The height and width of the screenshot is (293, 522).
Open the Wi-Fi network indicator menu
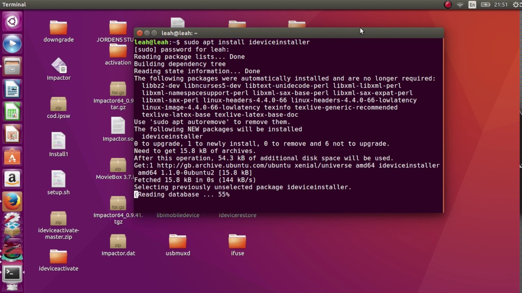pos(460,5)
